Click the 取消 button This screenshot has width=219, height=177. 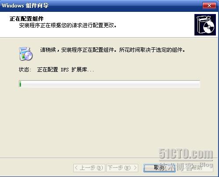(x=159, y=168)
